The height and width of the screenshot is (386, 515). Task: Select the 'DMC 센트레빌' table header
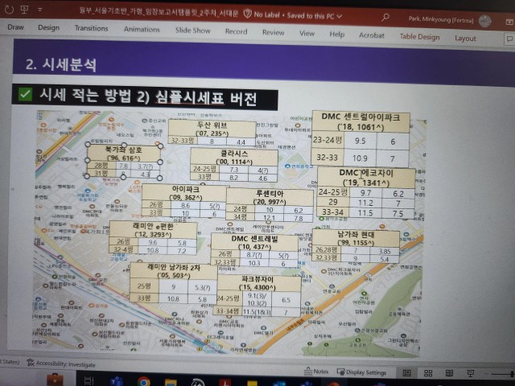point(254,242)
